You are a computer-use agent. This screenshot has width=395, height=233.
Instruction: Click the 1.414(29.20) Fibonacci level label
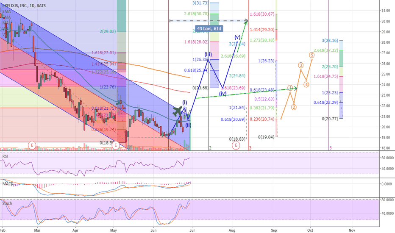262,30
